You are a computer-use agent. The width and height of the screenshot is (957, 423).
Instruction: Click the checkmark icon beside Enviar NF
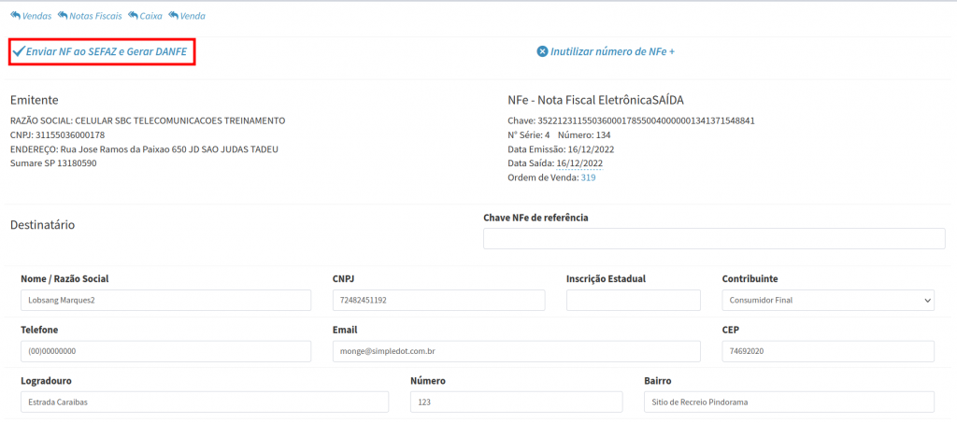click(18, 52)
